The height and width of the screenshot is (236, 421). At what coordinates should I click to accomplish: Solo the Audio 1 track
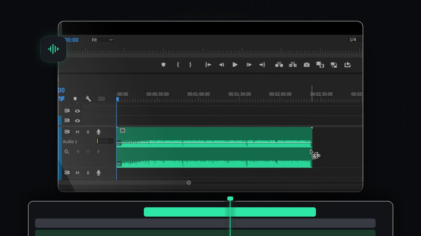(88, 132)
